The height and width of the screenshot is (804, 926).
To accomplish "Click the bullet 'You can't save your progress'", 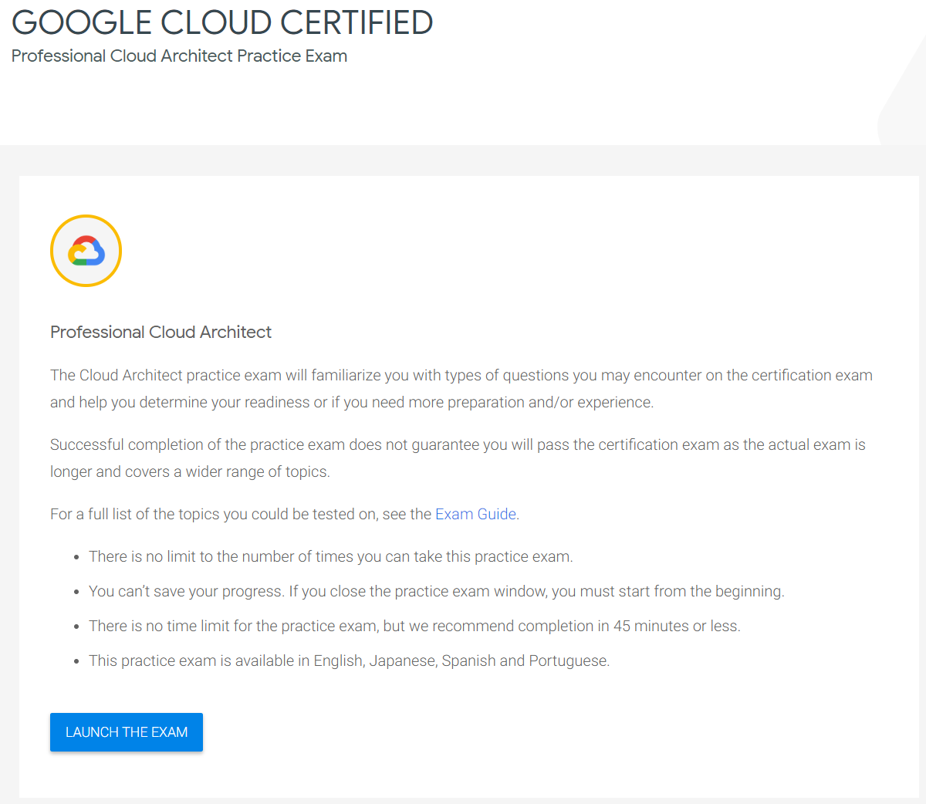I will (436, 591).
